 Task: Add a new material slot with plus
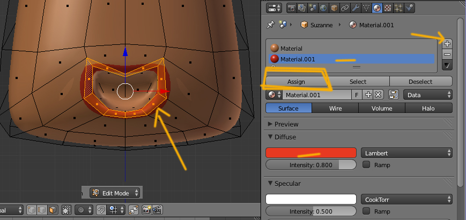(447, 44)
